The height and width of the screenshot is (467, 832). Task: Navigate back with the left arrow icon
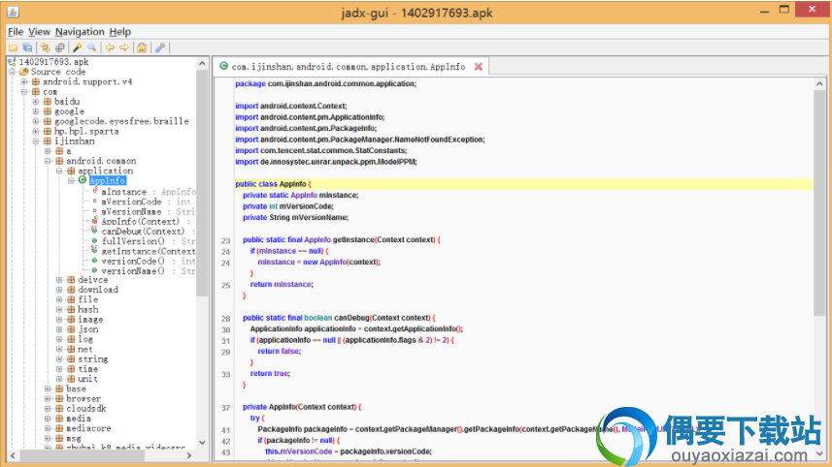[x=110, y=47]
